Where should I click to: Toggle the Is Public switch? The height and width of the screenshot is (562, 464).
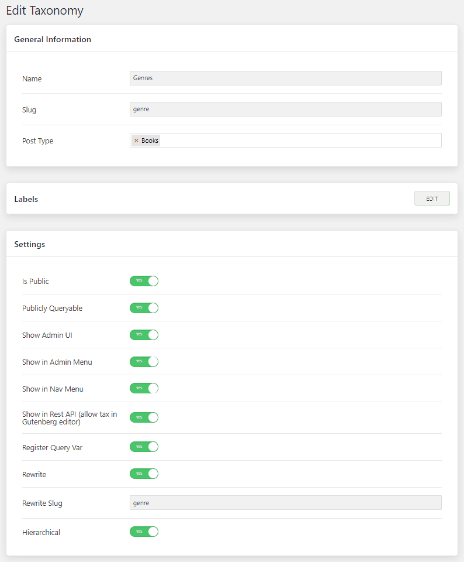144,281
